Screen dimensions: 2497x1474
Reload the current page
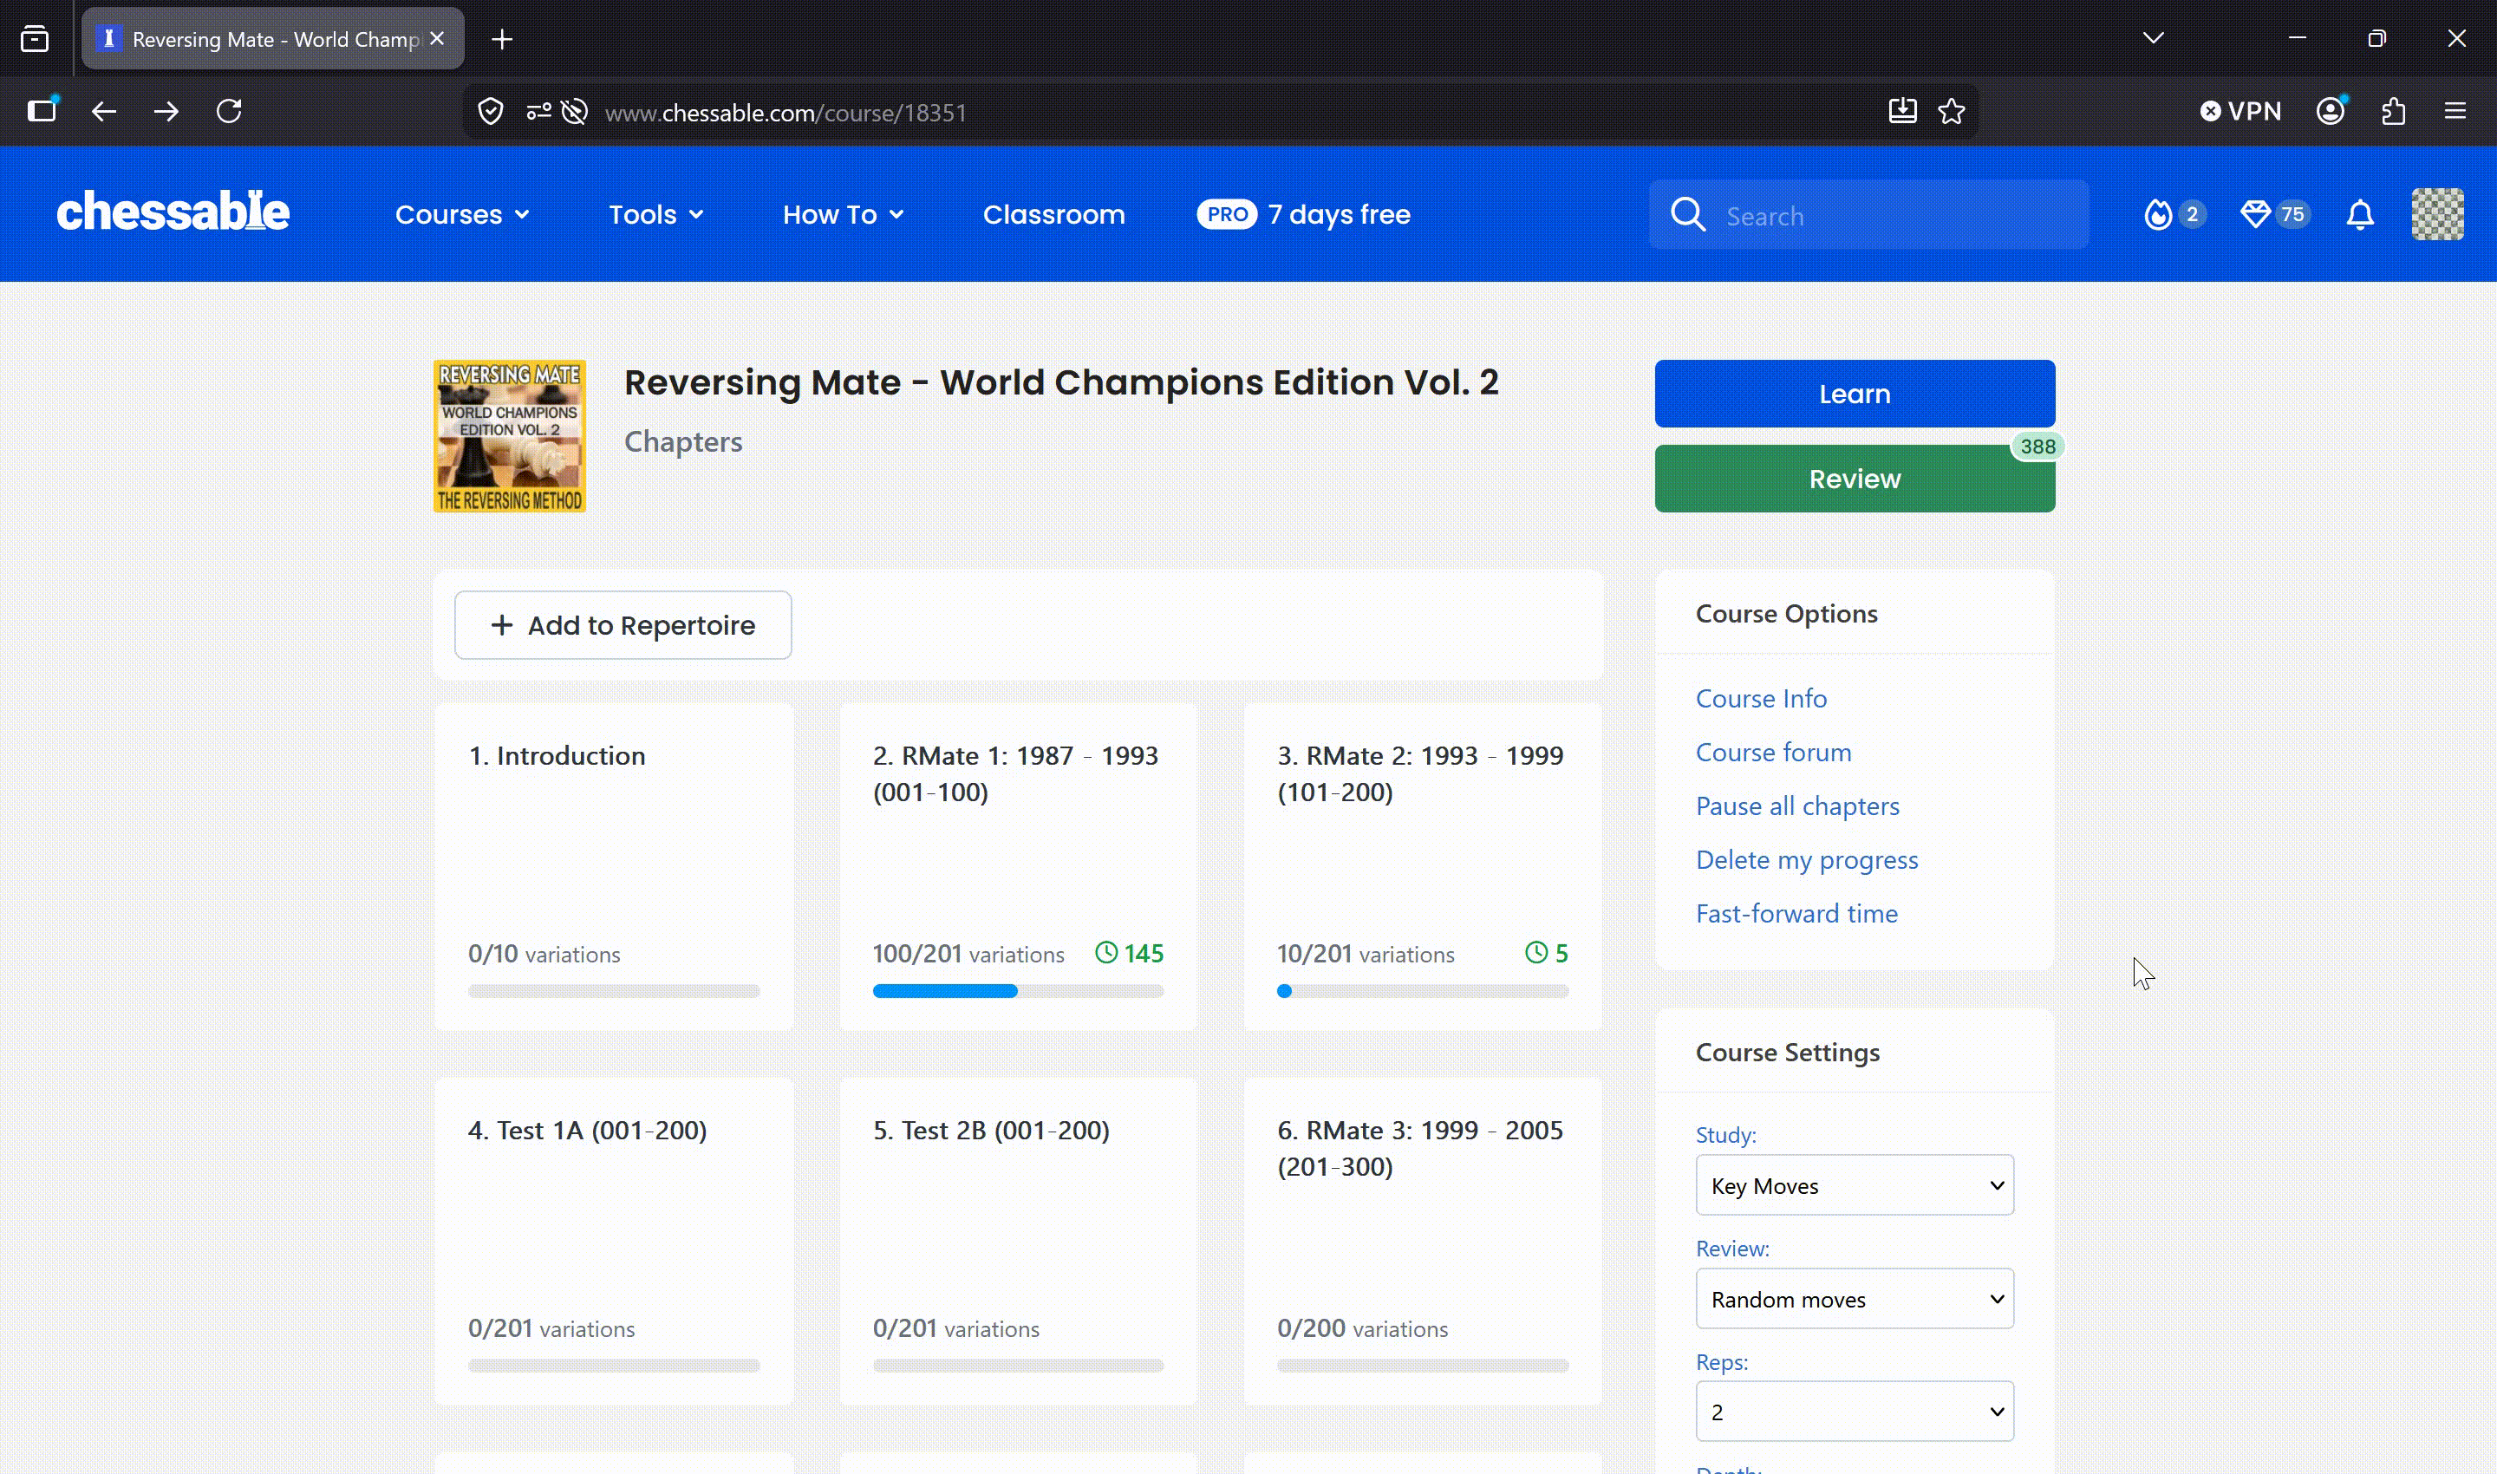(x=230, y=111)
